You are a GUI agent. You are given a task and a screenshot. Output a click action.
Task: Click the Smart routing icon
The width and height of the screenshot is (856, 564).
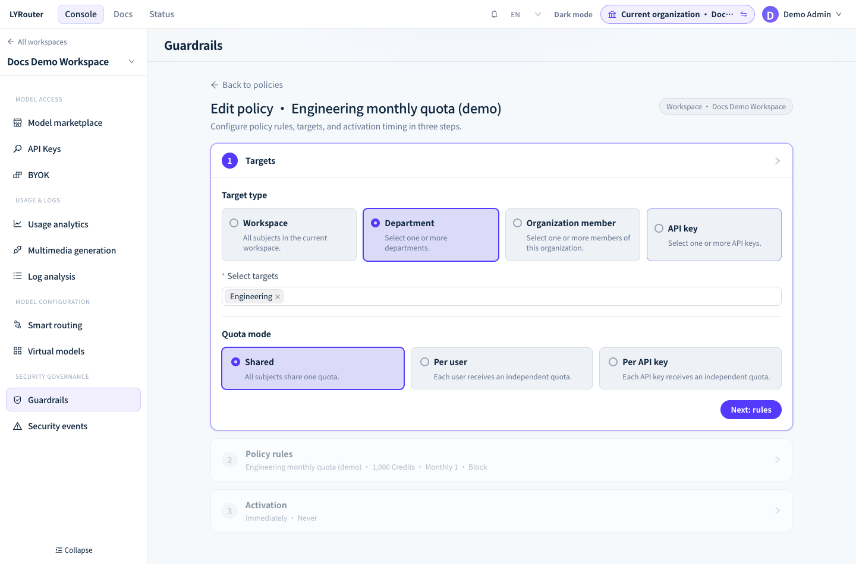[x=18, y=325]
